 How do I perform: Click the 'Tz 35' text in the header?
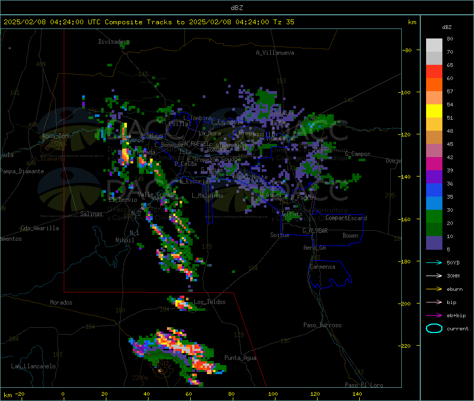point(283,22)
